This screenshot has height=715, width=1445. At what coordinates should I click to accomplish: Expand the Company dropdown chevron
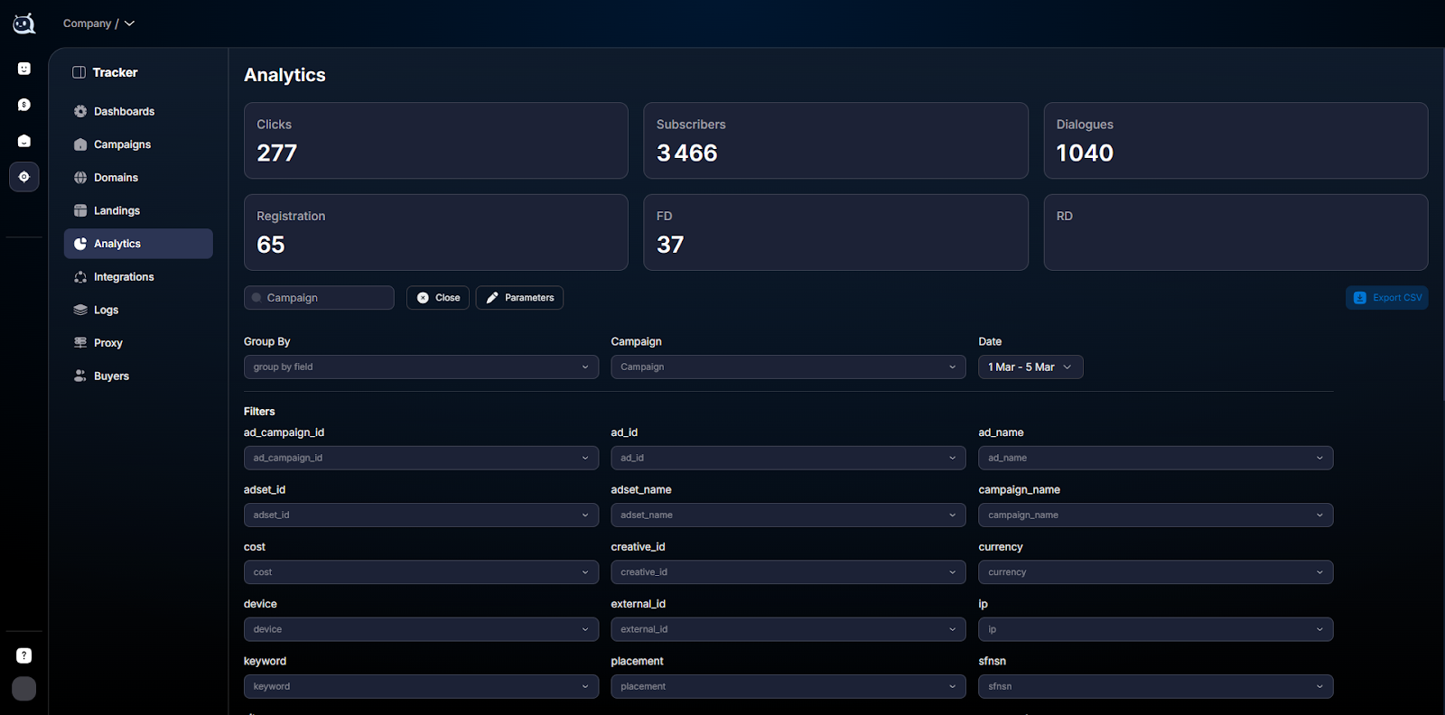[x=129, y=23]
